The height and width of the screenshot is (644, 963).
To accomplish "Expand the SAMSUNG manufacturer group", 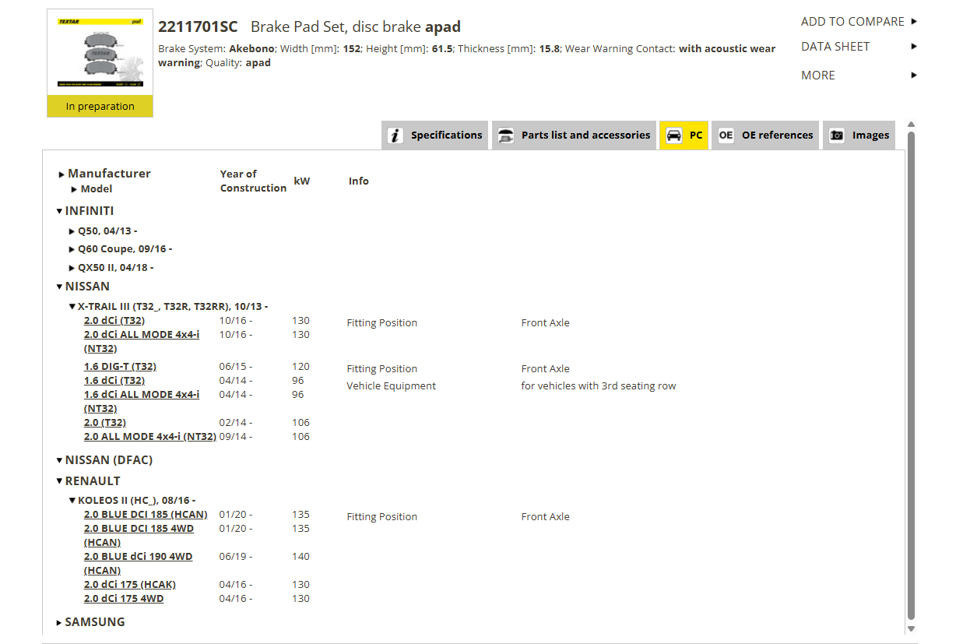I will 59,622.
